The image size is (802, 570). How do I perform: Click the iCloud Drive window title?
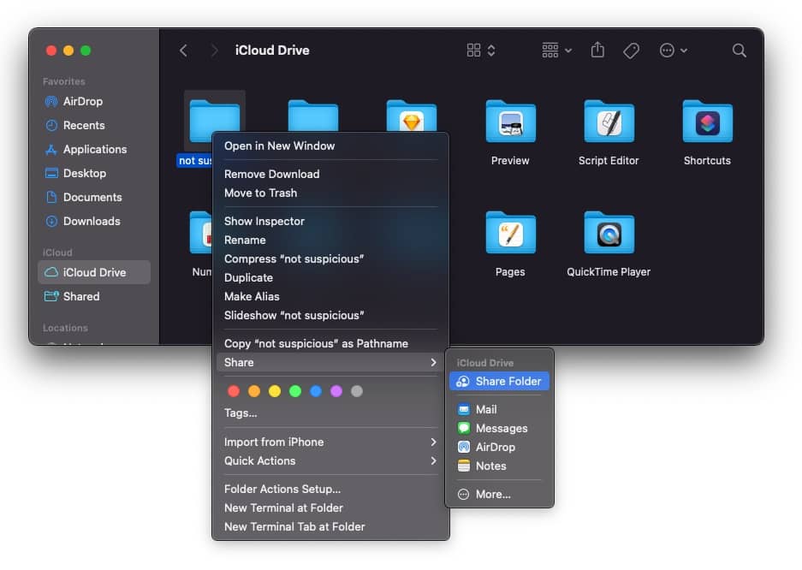(x=272, y=50)
